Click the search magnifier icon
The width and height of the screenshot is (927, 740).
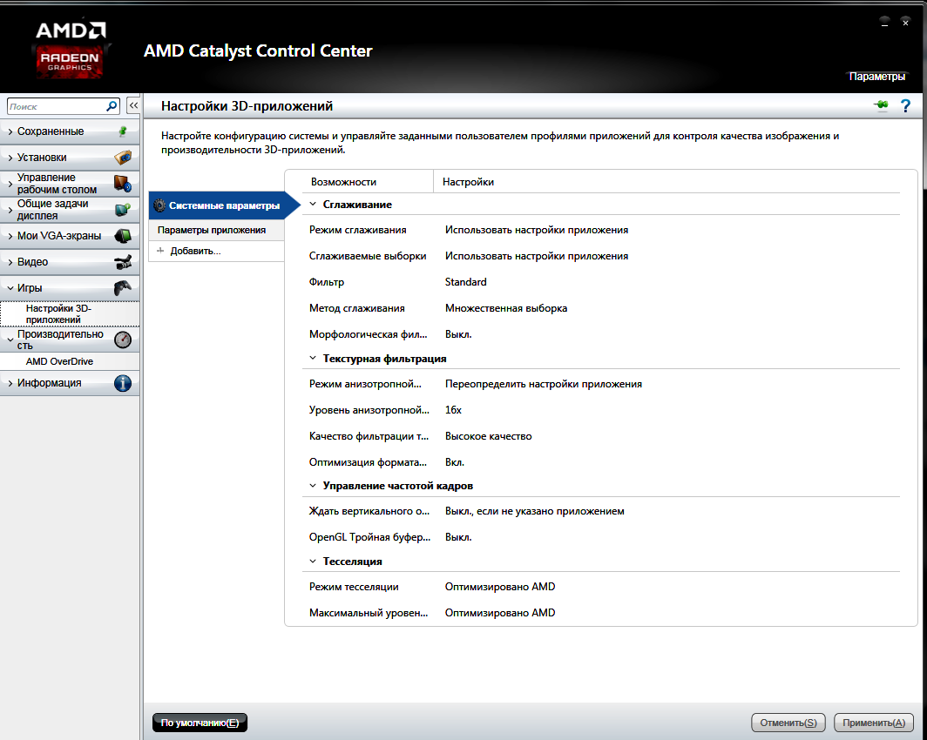pos(112,106)
